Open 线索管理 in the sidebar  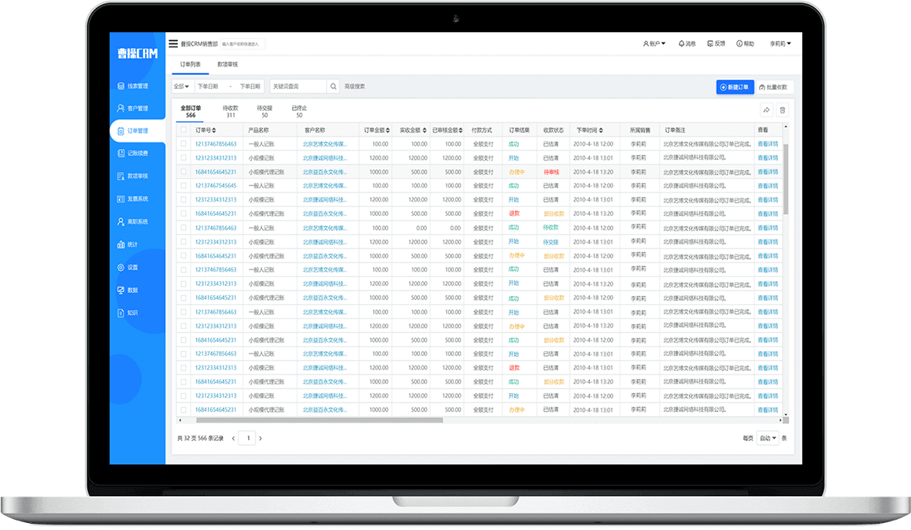click(133, 86)
